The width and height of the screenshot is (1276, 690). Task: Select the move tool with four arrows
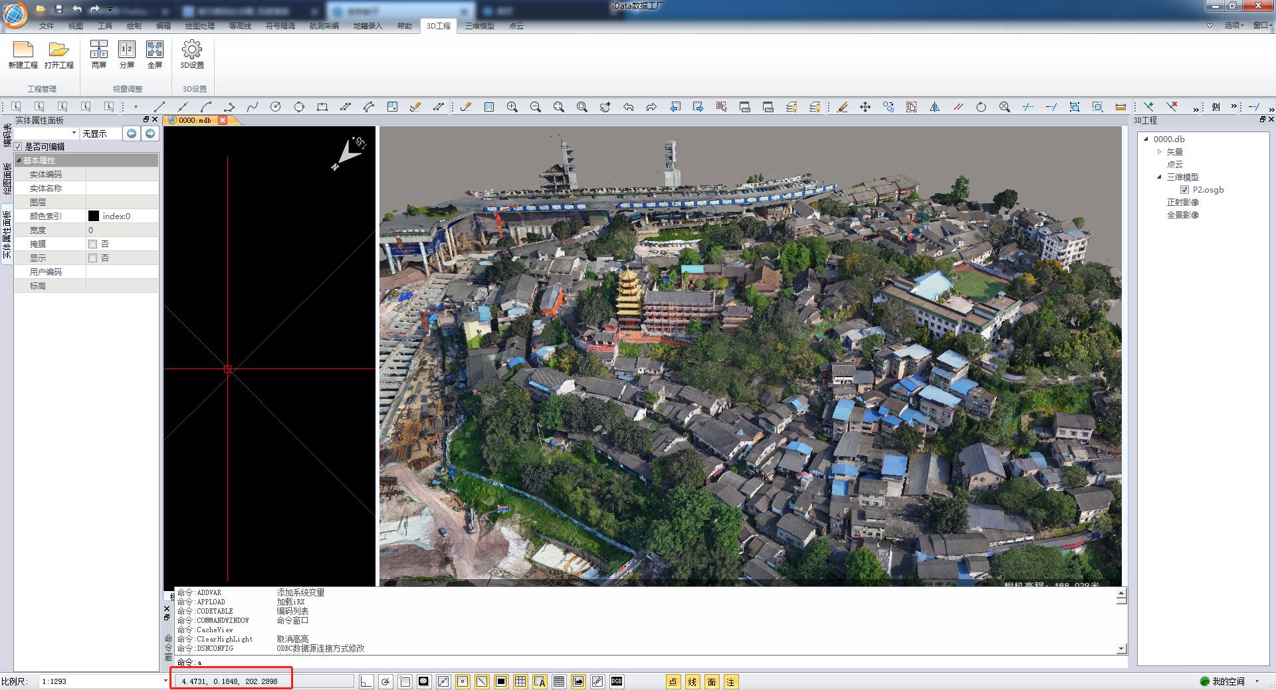tap(865, 107)
